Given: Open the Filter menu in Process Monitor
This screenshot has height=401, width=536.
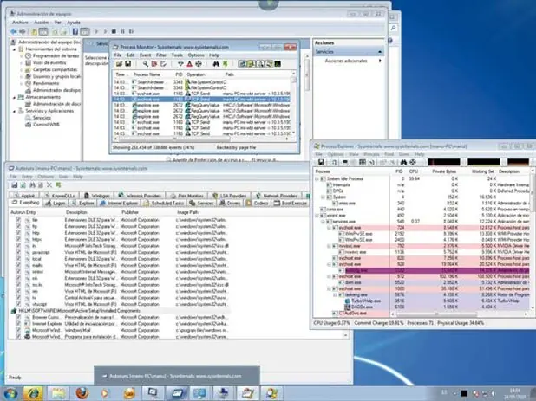Looking at the screenshot, I should [161, 55].
